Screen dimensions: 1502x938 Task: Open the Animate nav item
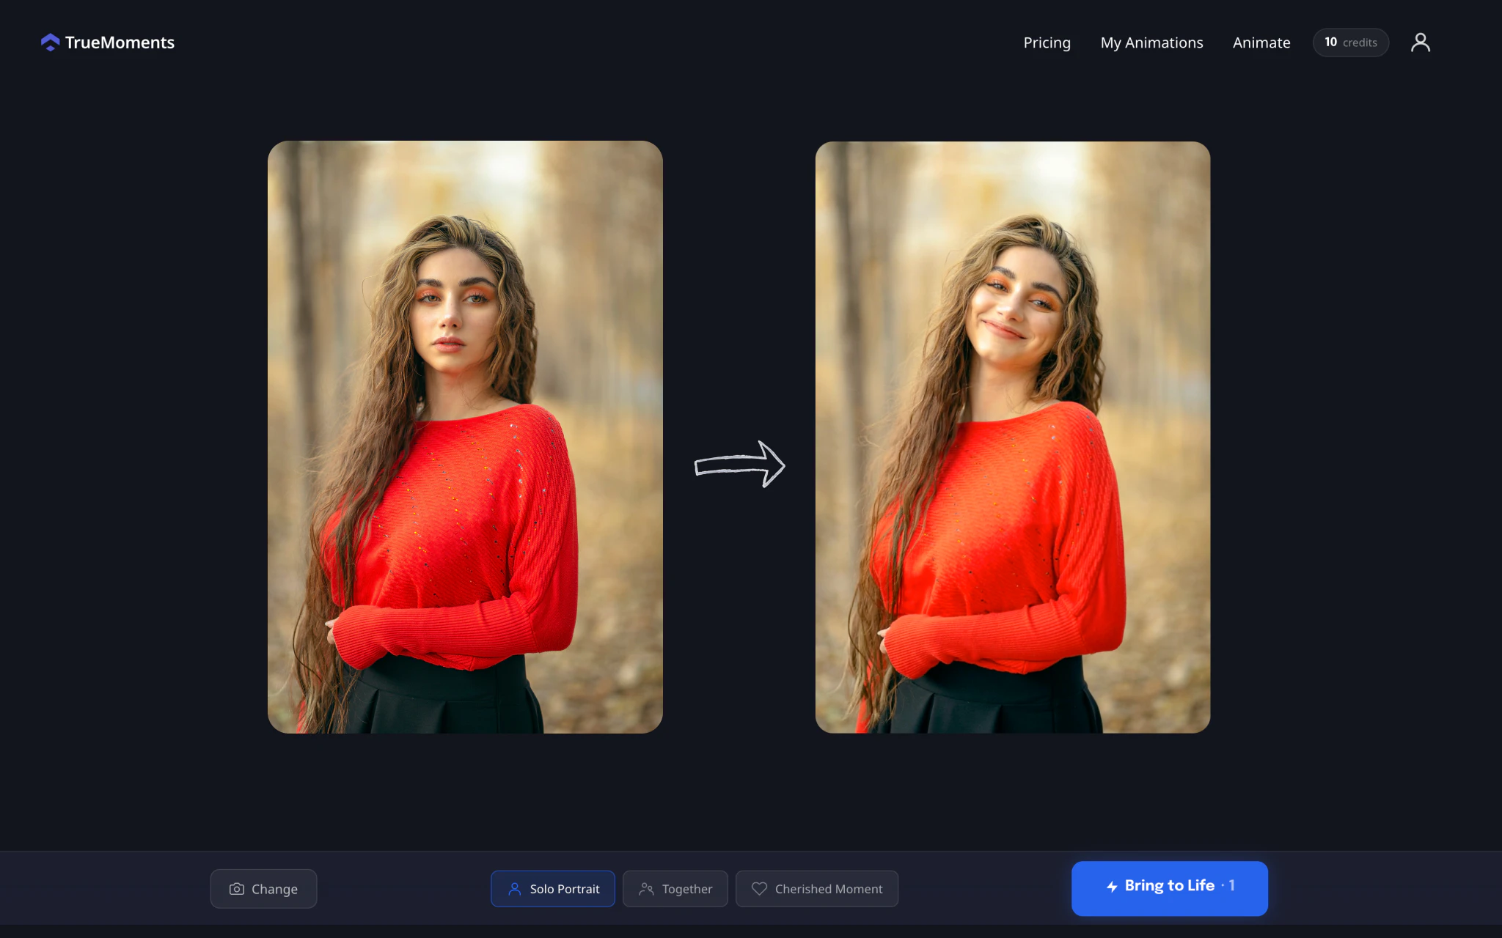click(x=1261, y=43)
